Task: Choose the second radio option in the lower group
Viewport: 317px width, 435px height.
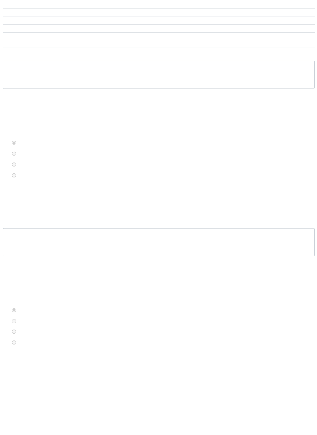Action: coord(14,321)
